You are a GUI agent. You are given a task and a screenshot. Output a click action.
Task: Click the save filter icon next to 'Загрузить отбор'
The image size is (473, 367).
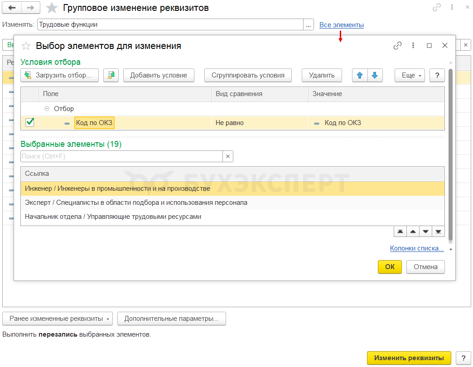[111, 75]
